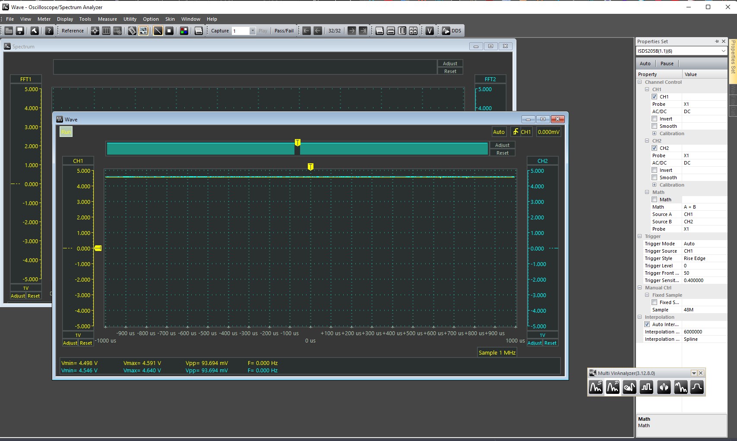Viewport: 737px width, 441px height.
Task: Open the help question mark icon
Action: click(49, 31)
